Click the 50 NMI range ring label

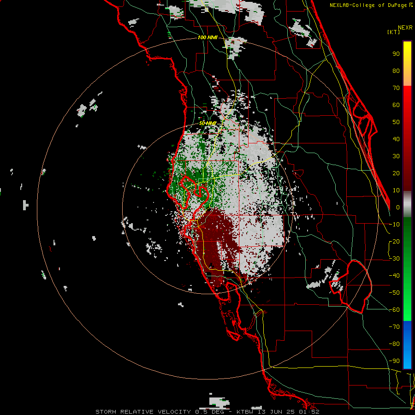pyautogui.click(x=207, y=123)
